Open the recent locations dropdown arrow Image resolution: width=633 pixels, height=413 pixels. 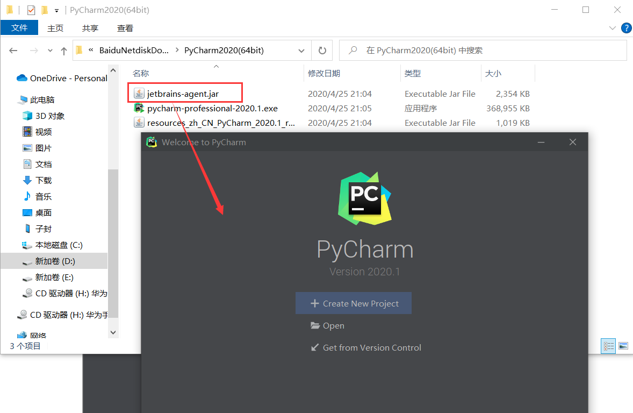click(50, 51)
